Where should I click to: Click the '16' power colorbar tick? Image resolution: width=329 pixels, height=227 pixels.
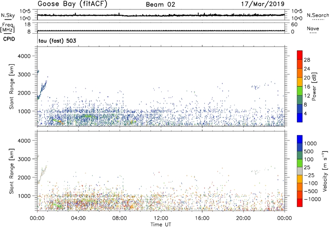coord(307,87)
